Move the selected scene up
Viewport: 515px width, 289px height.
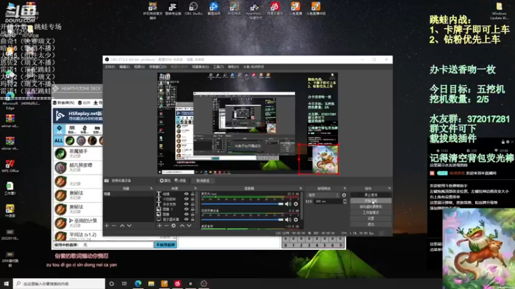pos(122,225)
